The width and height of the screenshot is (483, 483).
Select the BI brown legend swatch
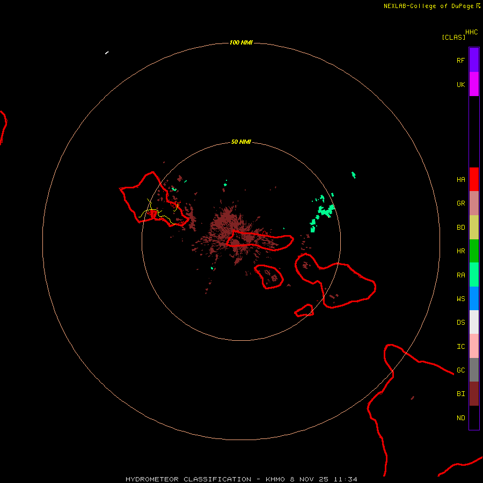[x=474, y=394]
